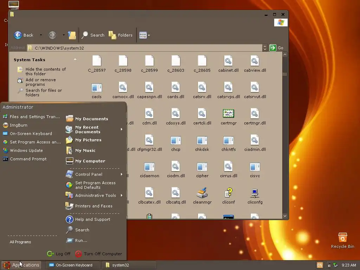Go up one folder level
This screenshot has height=270, width=360.
(72, 35)
